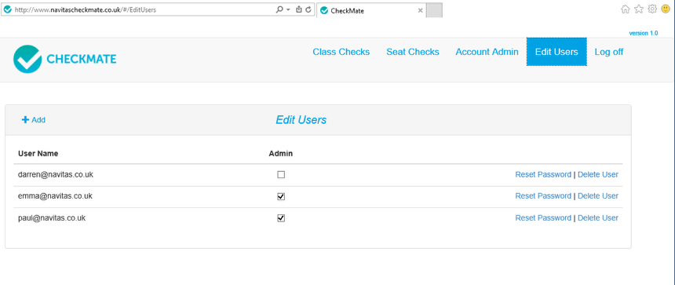
Task: Click the CheckMate logo icon
Action: (27, 59)
